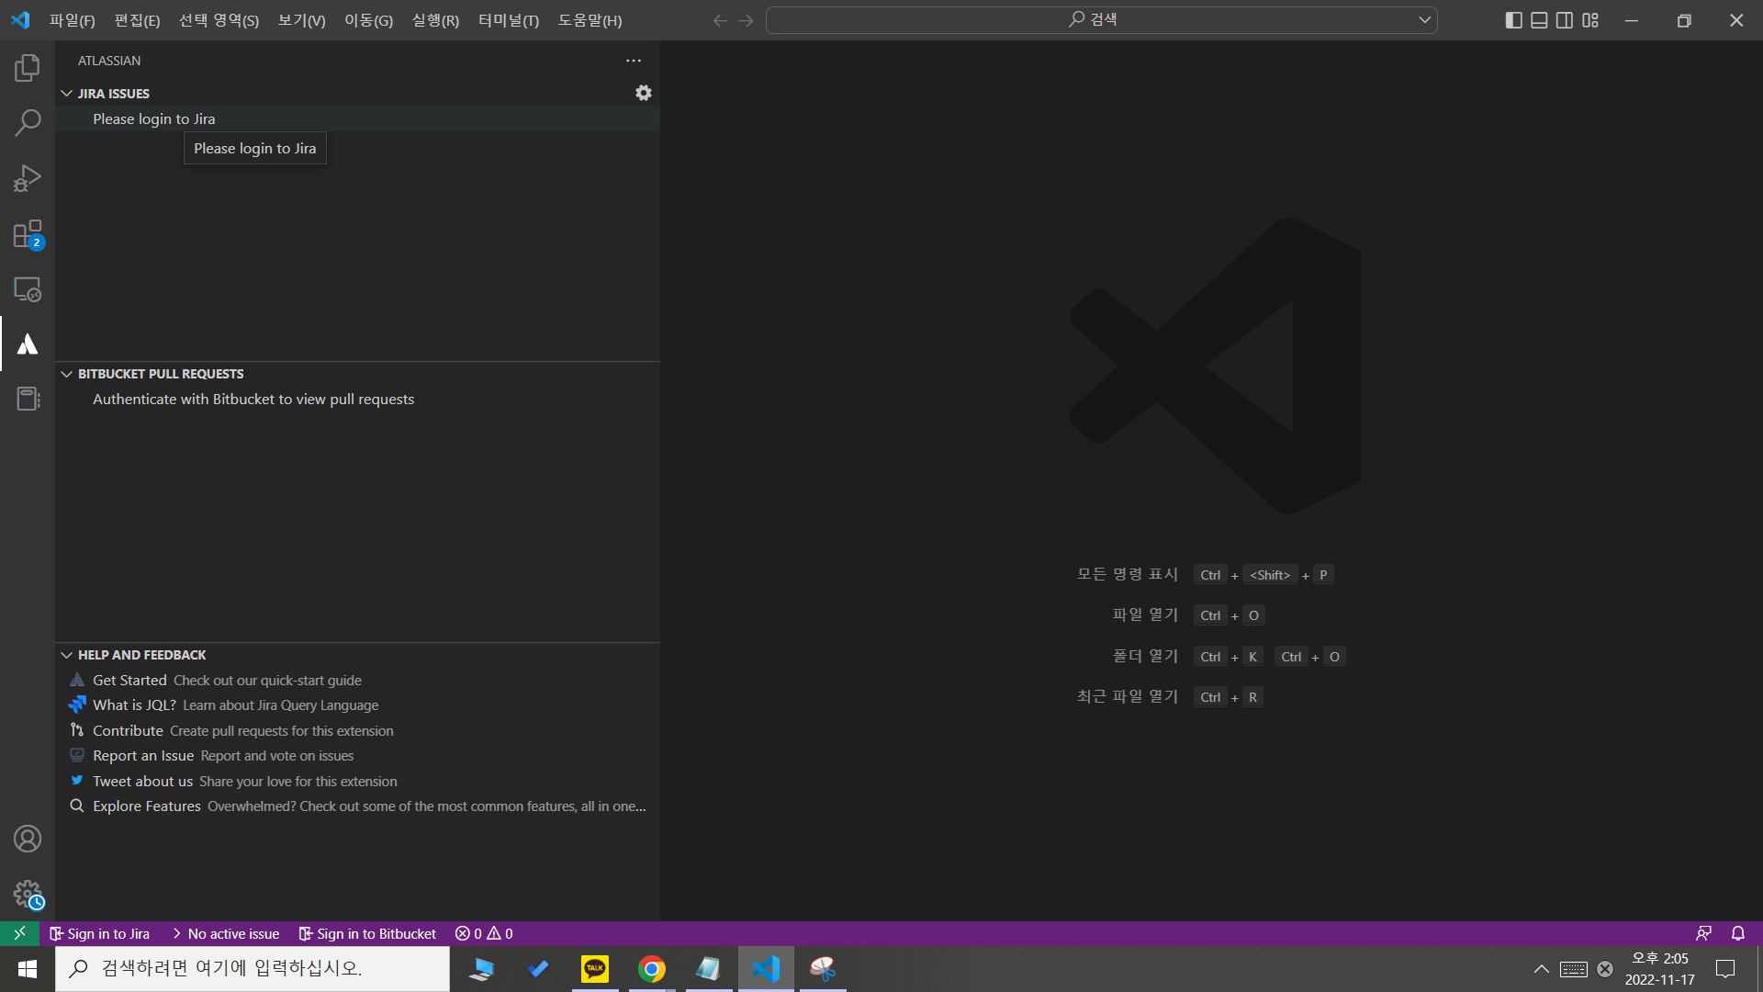Click Sign in to Jira in status bar

100,933
